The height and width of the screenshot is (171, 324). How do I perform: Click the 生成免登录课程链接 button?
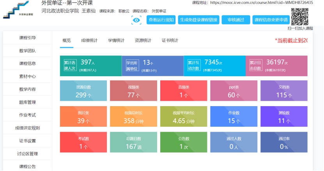198,20
